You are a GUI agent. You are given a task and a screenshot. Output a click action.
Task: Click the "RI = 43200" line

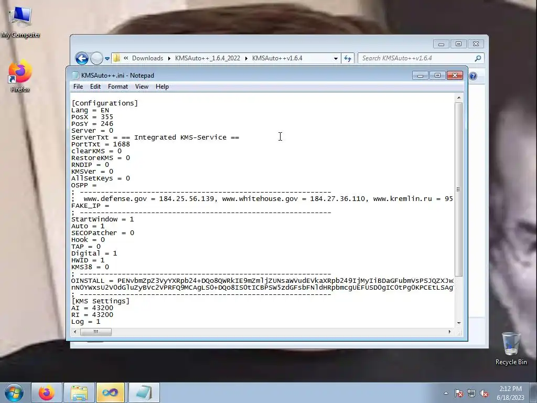pyautogui.click(x=92, y=315)
